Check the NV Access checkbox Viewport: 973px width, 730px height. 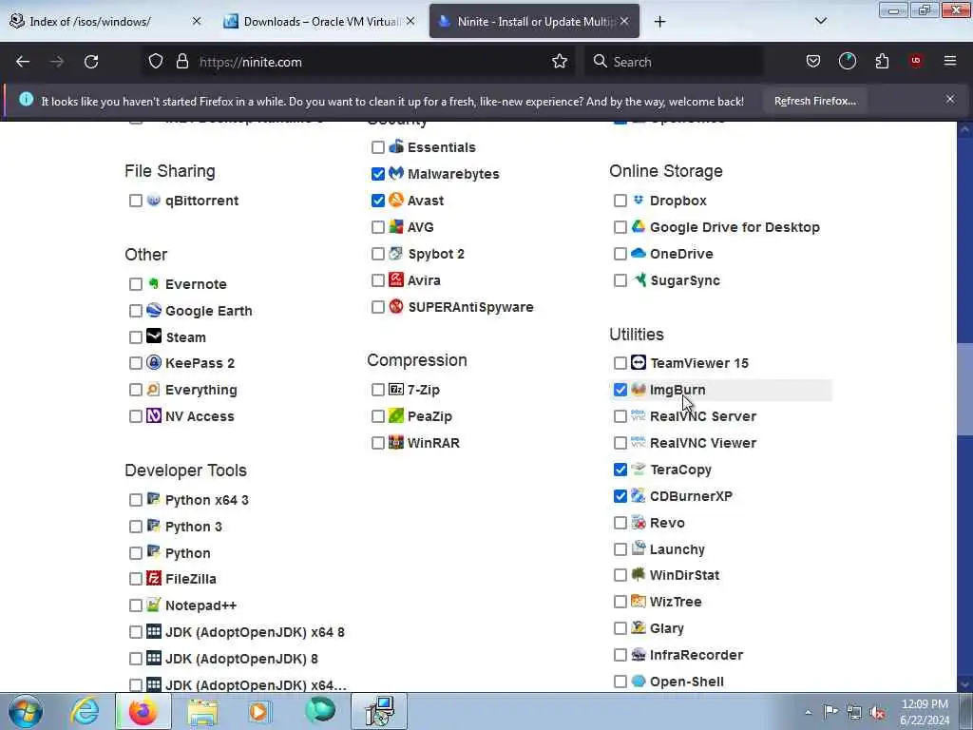(136, 416)
